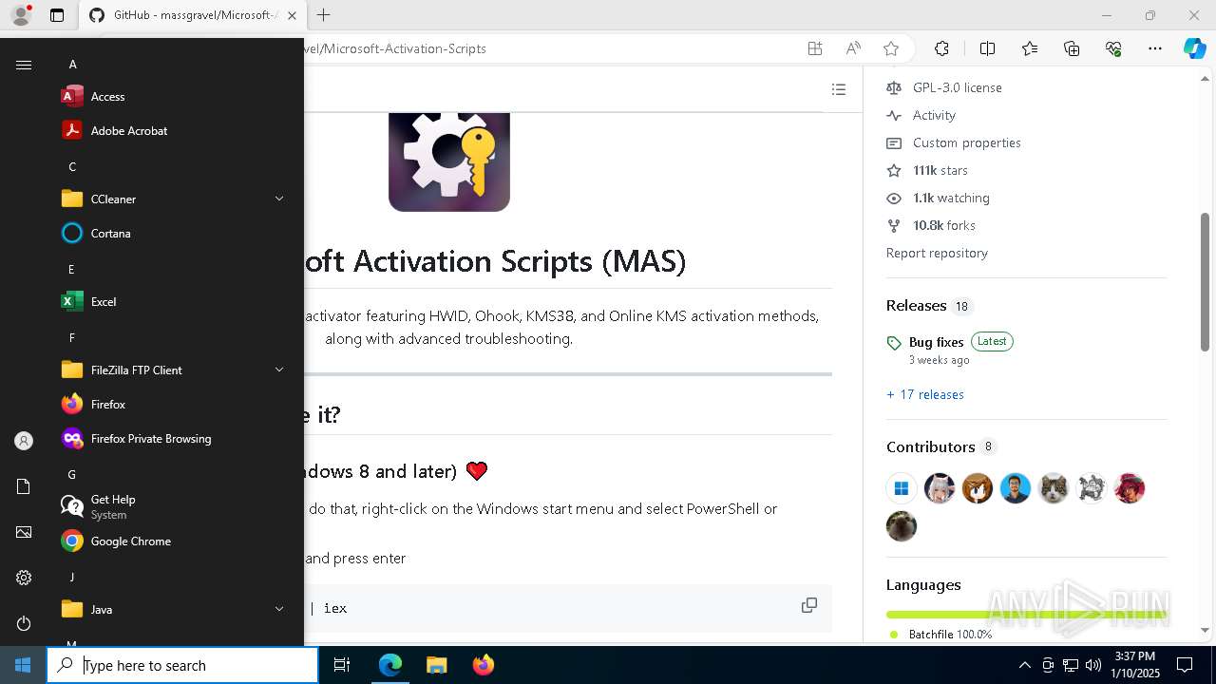Expand the Start menu hamburger button
This screenshot has width=1216, height=684.
click(x=24, y=65)
